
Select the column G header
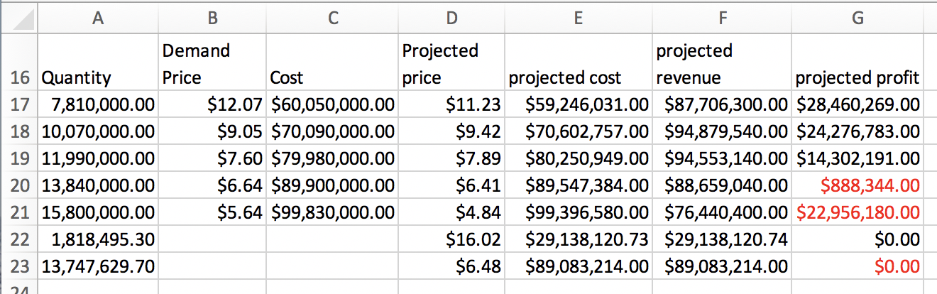pos(857,20)
